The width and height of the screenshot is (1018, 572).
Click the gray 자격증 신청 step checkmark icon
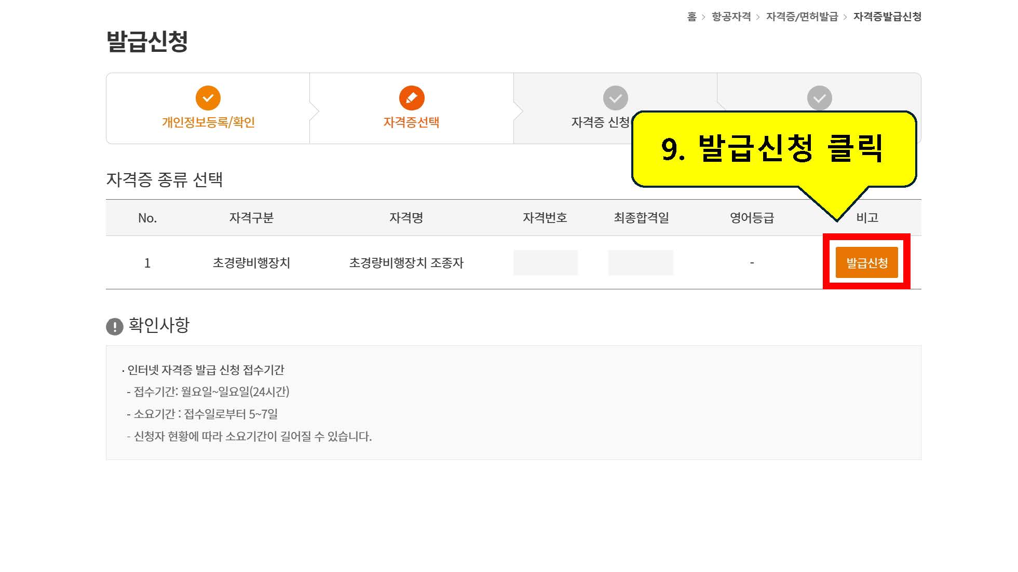[616, 98]
